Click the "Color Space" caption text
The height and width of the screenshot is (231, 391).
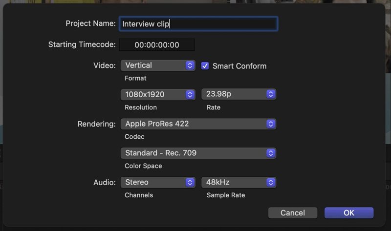pyautogui.click(x=143, y=166)
